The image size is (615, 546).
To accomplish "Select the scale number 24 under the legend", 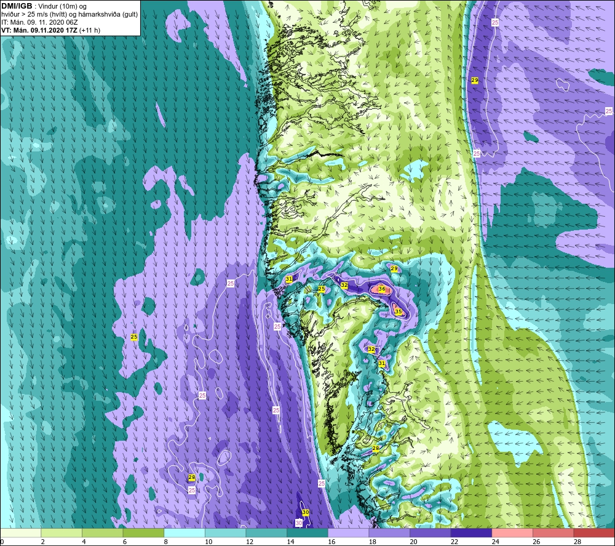I will pos(495,542).
